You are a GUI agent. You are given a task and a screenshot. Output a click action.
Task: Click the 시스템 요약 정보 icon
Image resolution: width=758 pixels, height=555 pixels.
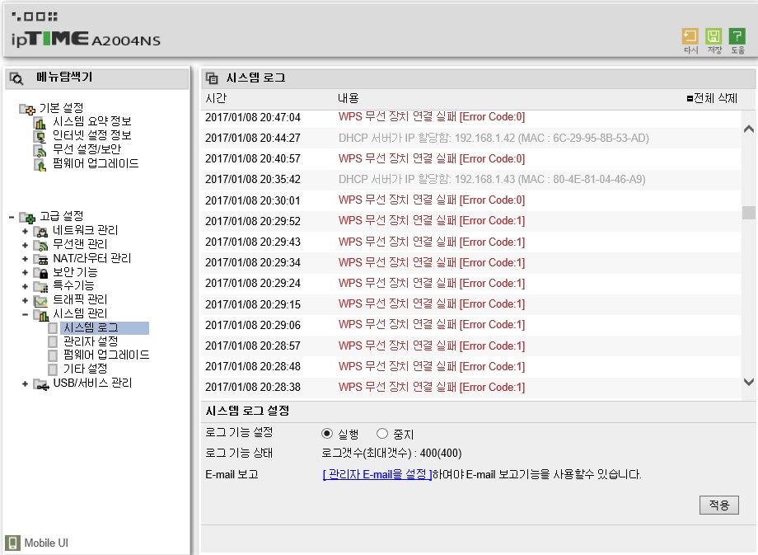click(40, 122)
